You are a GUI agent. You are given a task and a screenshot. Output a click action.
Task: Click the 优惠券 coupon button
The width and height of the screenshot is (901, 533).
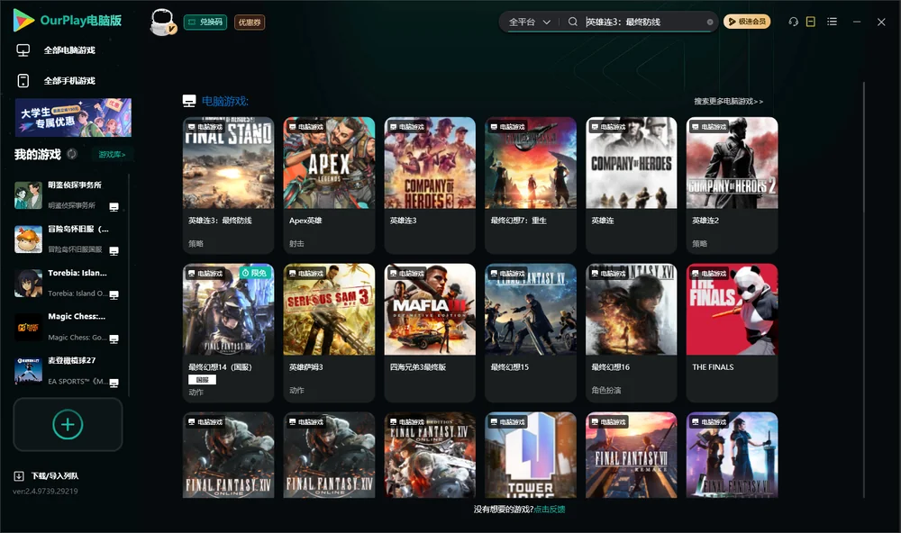[250, 23]
